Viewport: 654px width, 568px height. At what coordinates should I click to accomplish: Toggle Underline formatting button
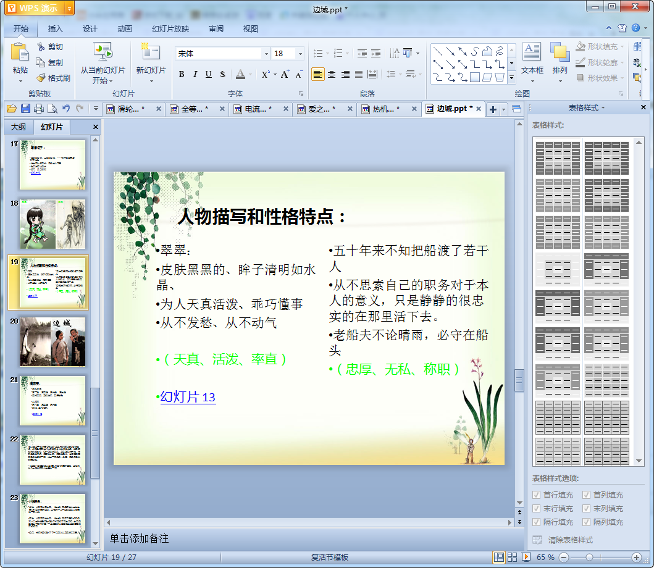[x=209, y=74]
